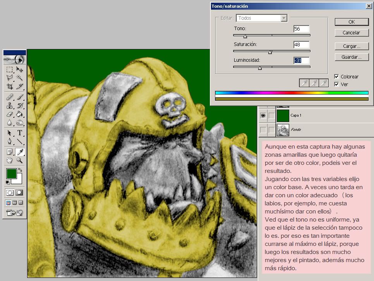Select the Slice tool
The width and height of the screenshot is (374, 281).
20,86
